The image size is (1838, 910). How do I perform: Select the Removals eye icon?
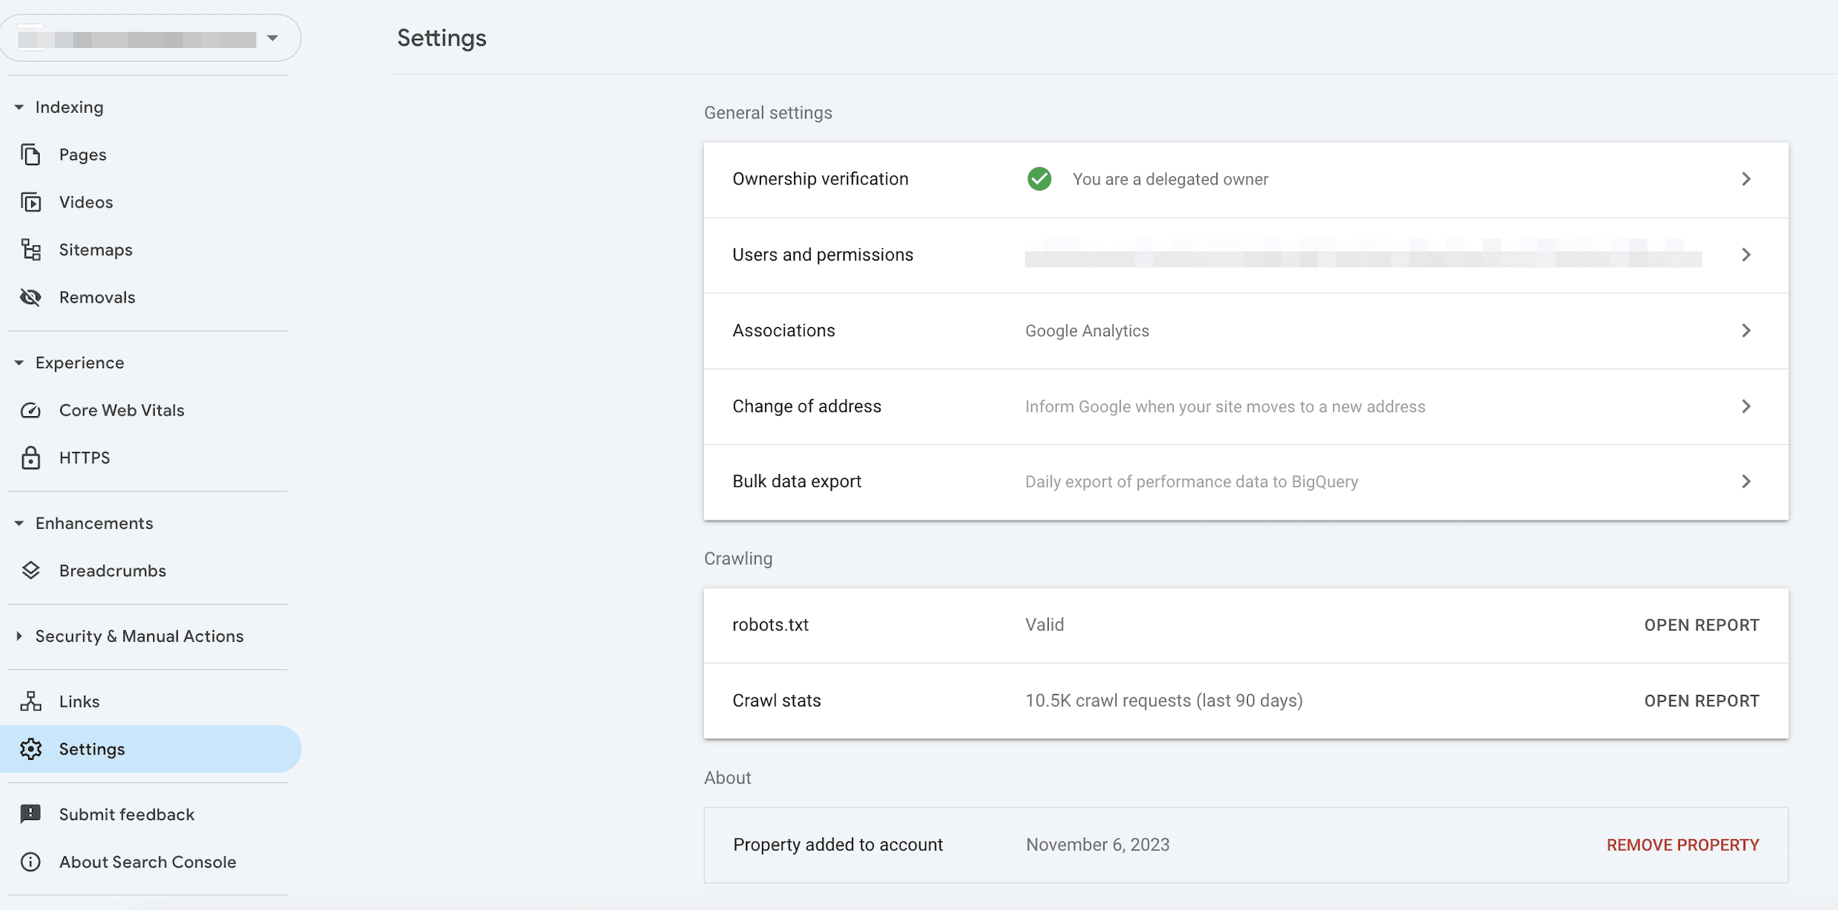[x=31, y=297]
